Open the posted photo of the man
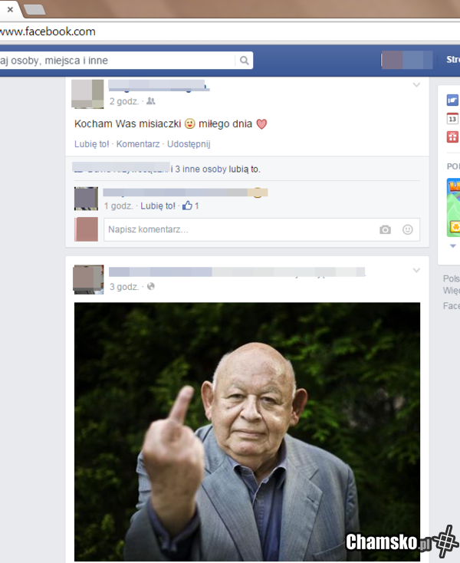This screenshot has width=460, height=563. point(247,431)
